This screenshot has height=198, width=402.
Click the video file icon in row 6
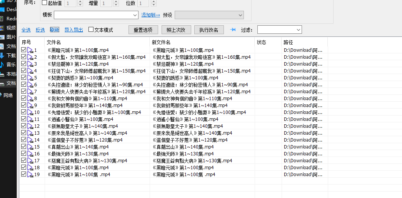point(30,85)
